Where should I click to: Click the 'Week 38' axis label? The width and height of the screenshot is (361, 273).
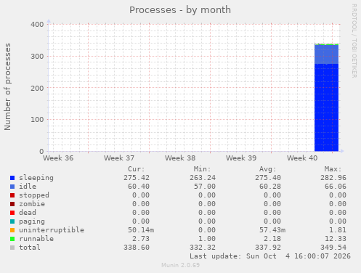[x=180, y=158]
